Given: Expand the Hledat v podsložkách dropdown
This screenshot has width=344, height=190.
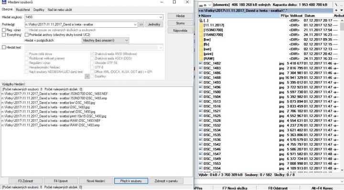Looking at the screenshot, I should tap(127, 40).
